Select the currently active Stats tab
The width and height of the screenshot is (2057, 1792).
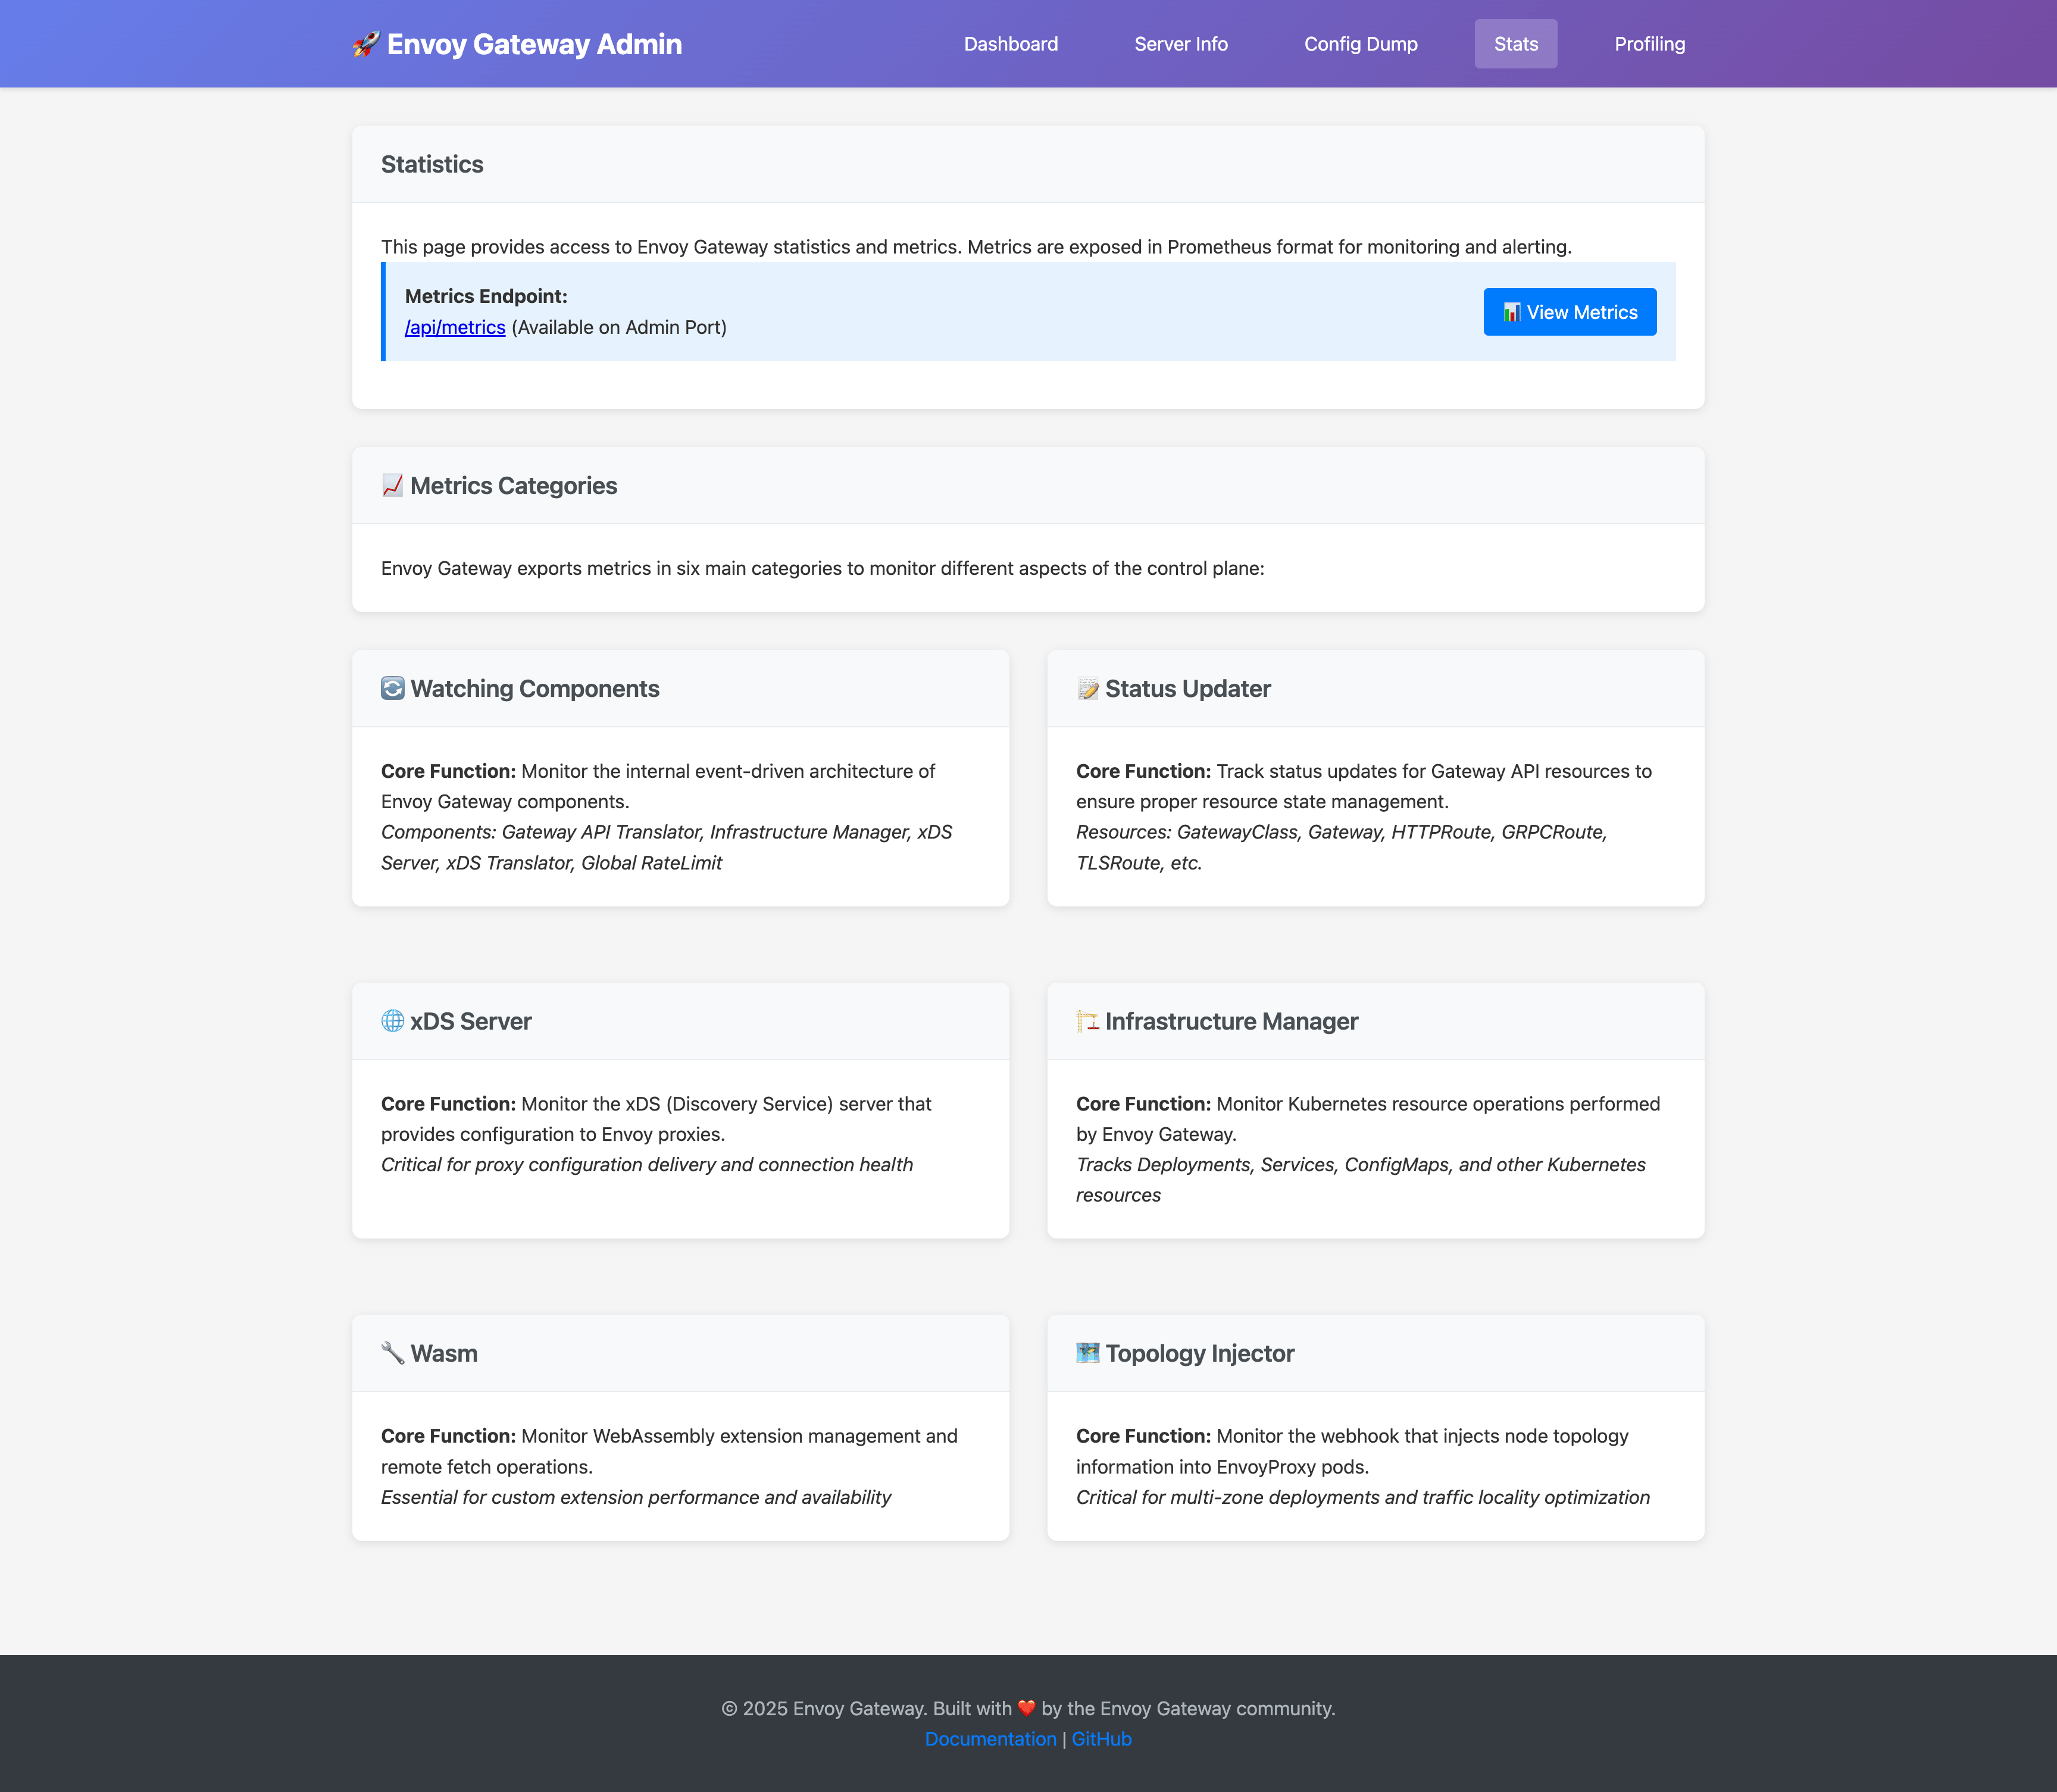[x=1516, y=44]
